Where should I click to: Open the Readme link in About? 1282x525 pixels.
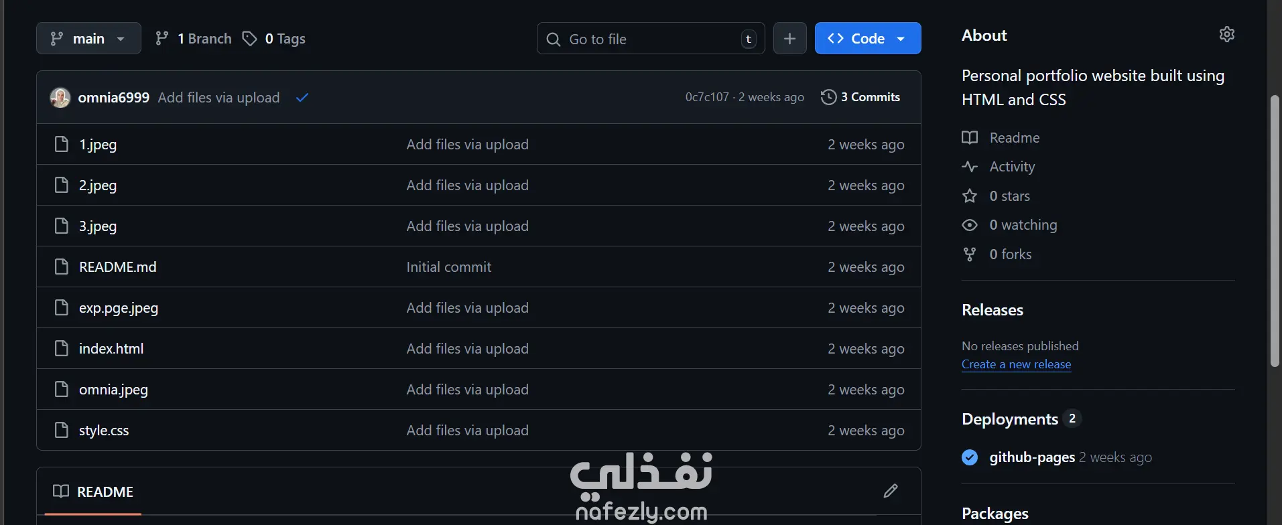point(1015,138)
